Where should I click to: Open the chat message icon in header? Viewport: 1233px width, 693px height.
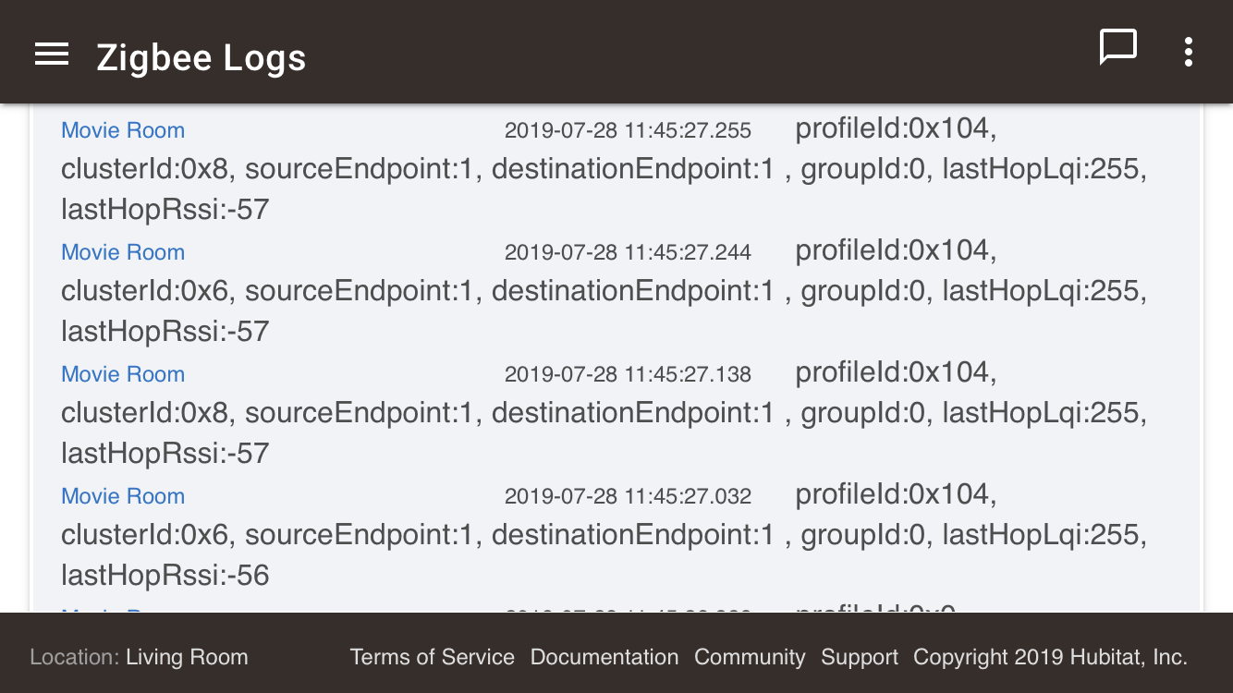[1117, 48]
